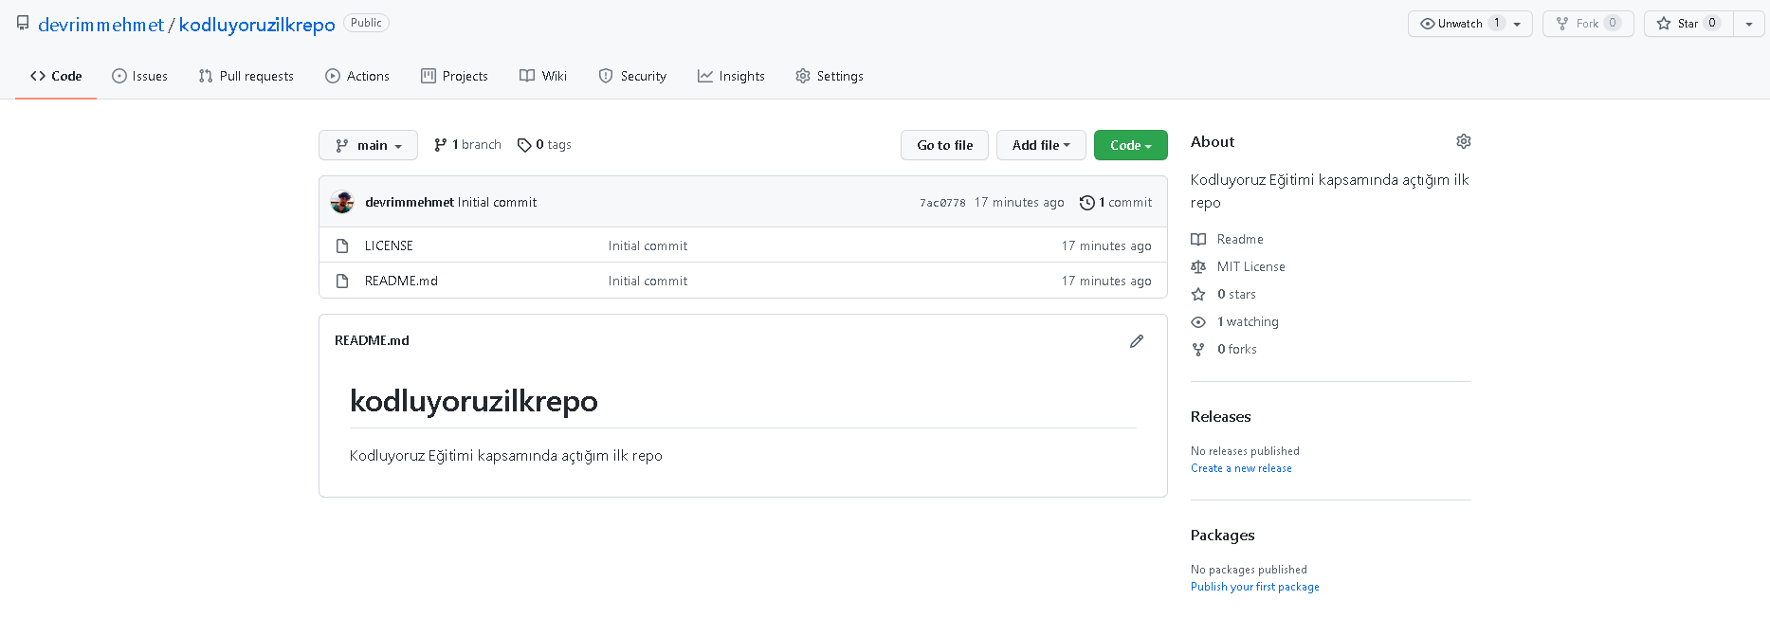This screenshot has height=618, width=1770.
Task: Click the file icon next to README.md
Action: [342, 281]
